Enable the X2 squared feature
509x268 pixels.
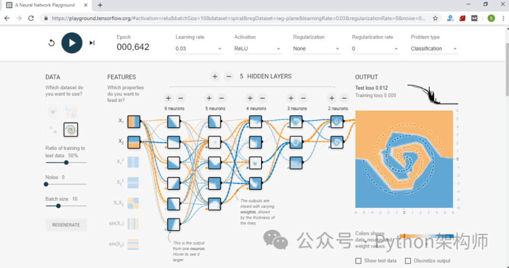coord(133,182)
